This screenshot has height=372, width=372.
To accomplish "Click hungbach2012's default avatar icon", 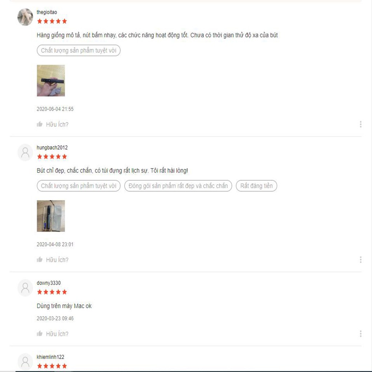I will (25, 152).
